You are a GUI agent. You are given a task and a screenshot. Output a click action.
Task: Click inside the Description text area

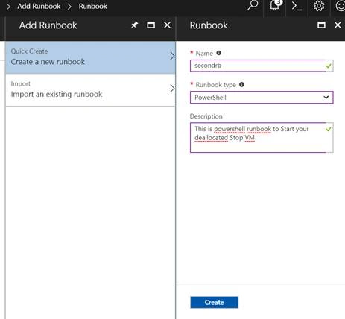click(x=262, y=137)
